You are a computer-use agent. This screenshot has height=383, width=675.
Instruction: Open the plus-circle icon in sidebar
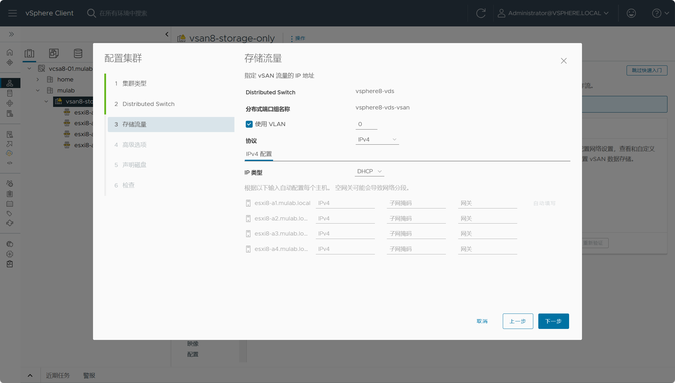click(x=10, y=254)
